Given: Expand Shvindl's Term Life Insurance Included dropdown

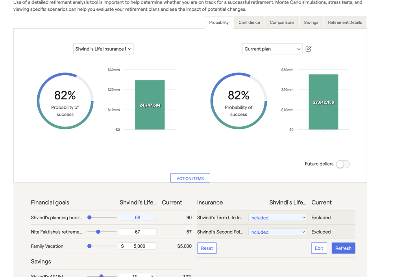Looking at the screenshot, I should point(277,218).
